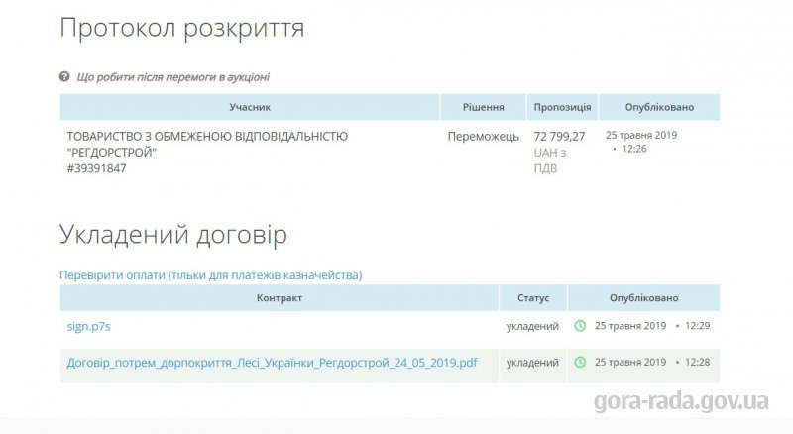This screenshot has height=434, width=793.
Task: Follow the 'Перевірити оплати' treasury payments link
Action: (211, 275)
